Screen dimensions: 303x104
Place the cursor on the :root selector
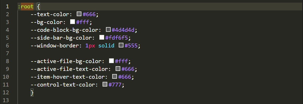pos(26,7)
